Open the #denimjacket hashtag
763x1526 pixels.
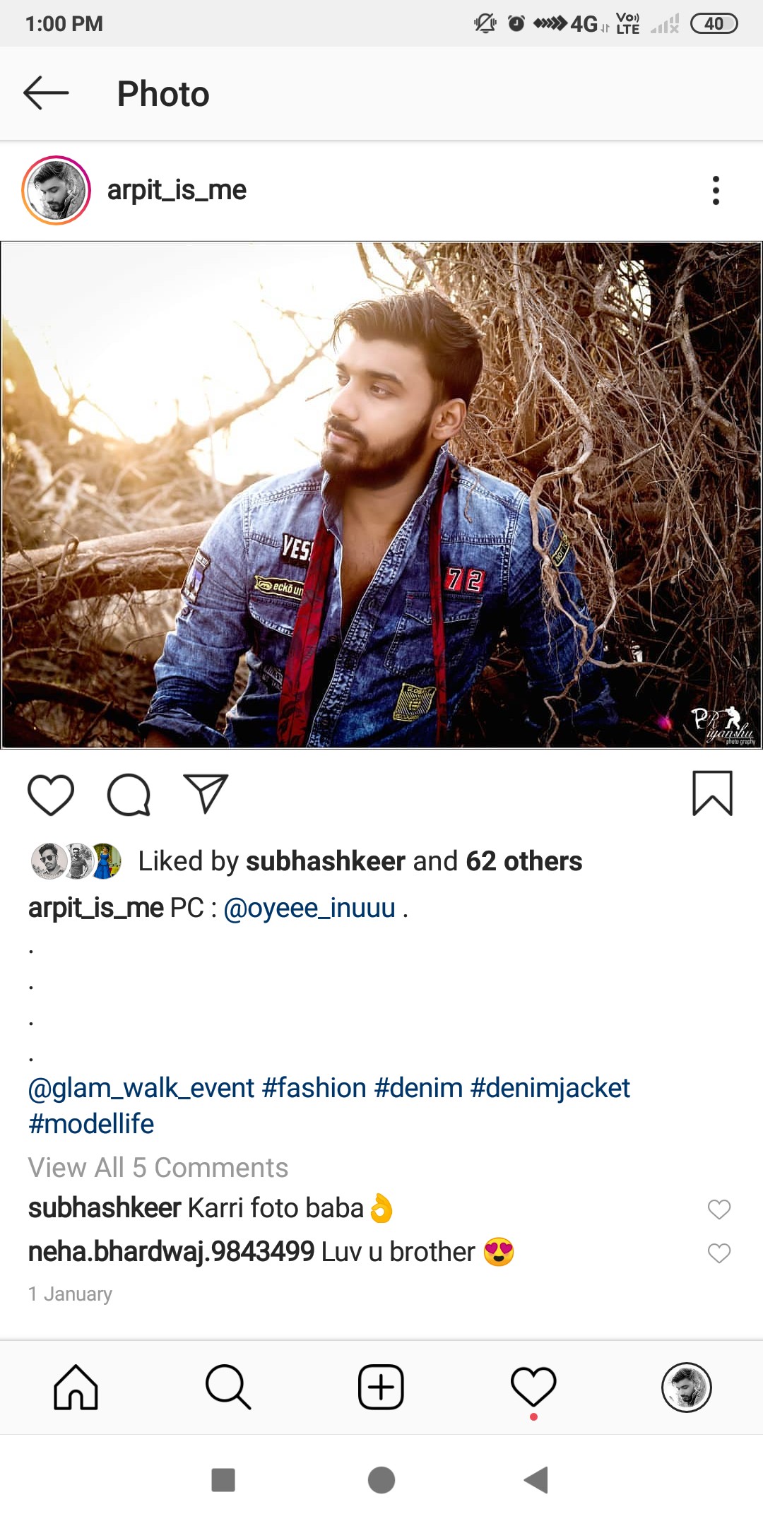(x=550, y=1088)
